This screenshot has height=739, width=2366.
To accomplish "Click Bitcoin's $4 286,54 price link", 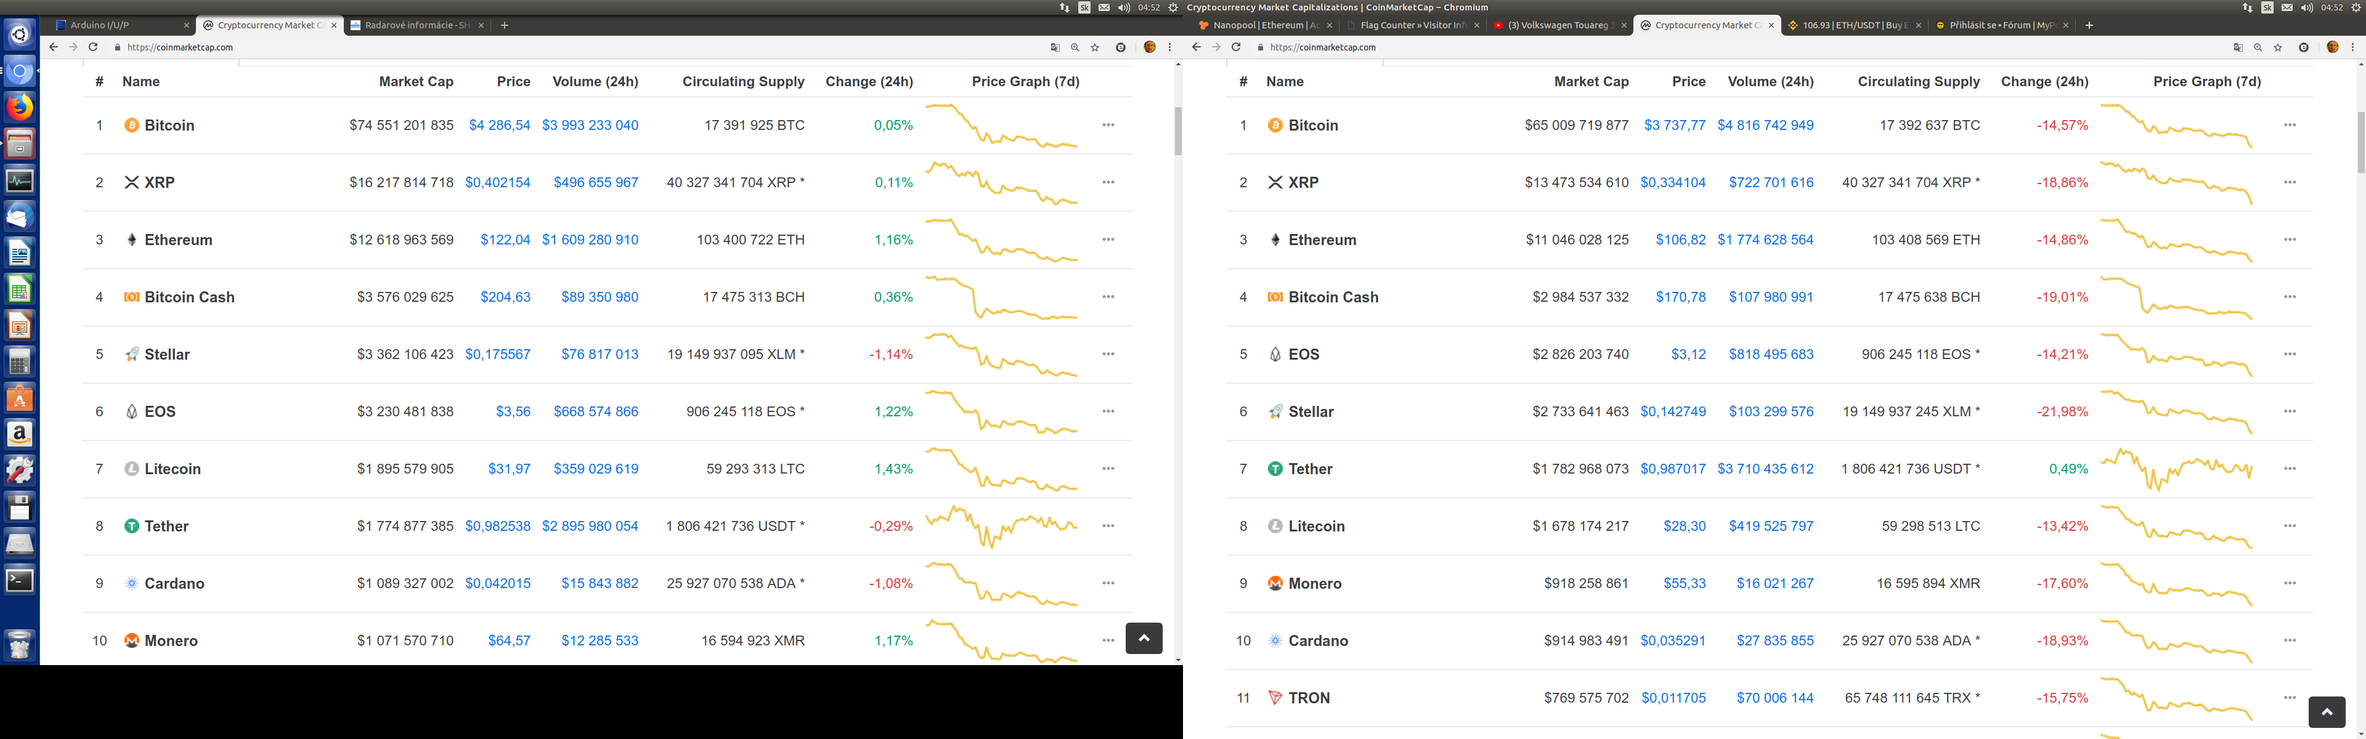I will coord(498,125).
